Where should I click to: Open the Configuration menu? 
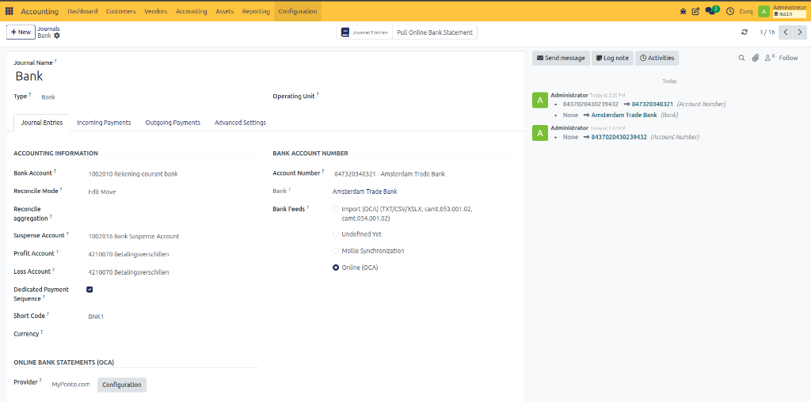click(298, 11)
